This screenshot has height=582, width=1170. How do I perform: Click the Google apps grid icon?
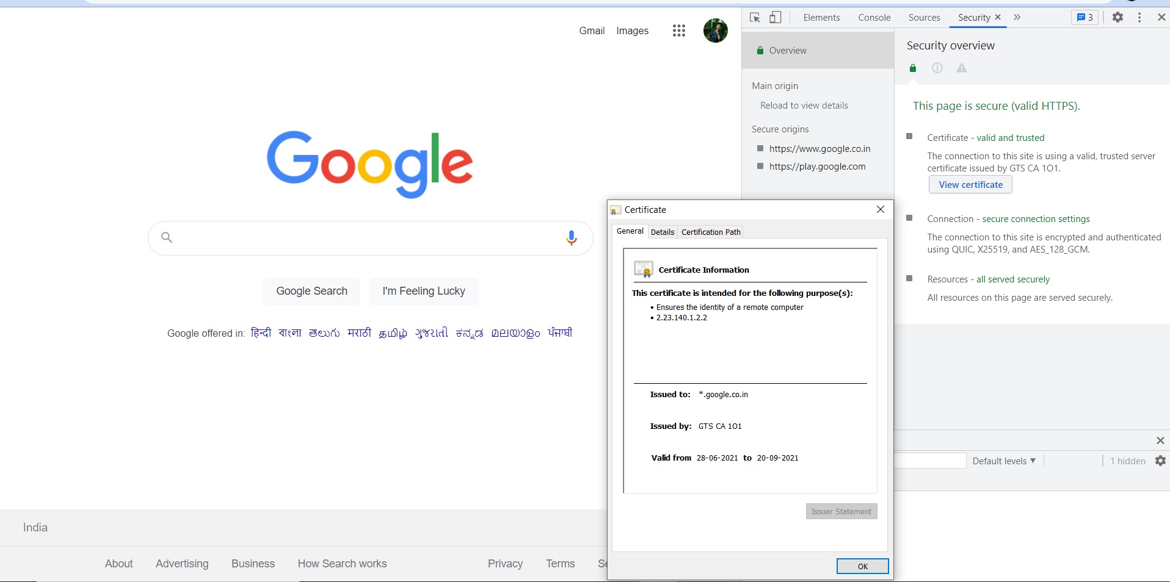pyautogui.click(x=678, y=31)
